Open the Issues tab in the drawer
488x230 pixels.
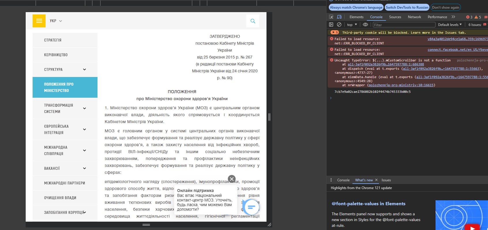[386, 180]
